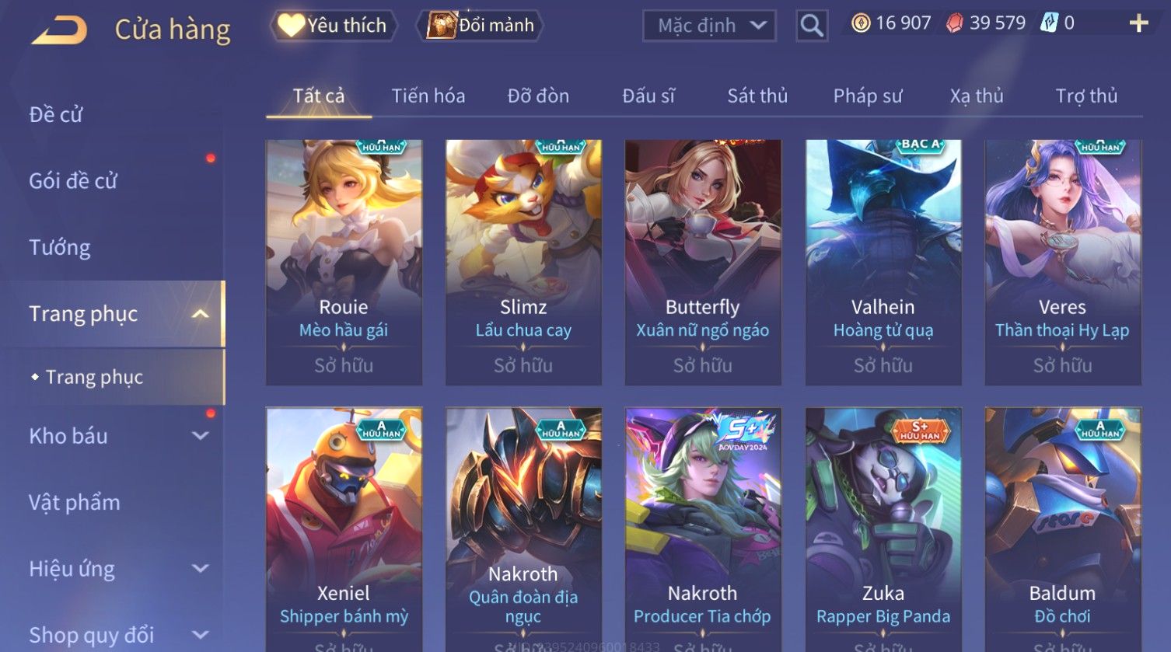
Task: Open Đổi mảnh chest exchange
Action: click(479, 26)
